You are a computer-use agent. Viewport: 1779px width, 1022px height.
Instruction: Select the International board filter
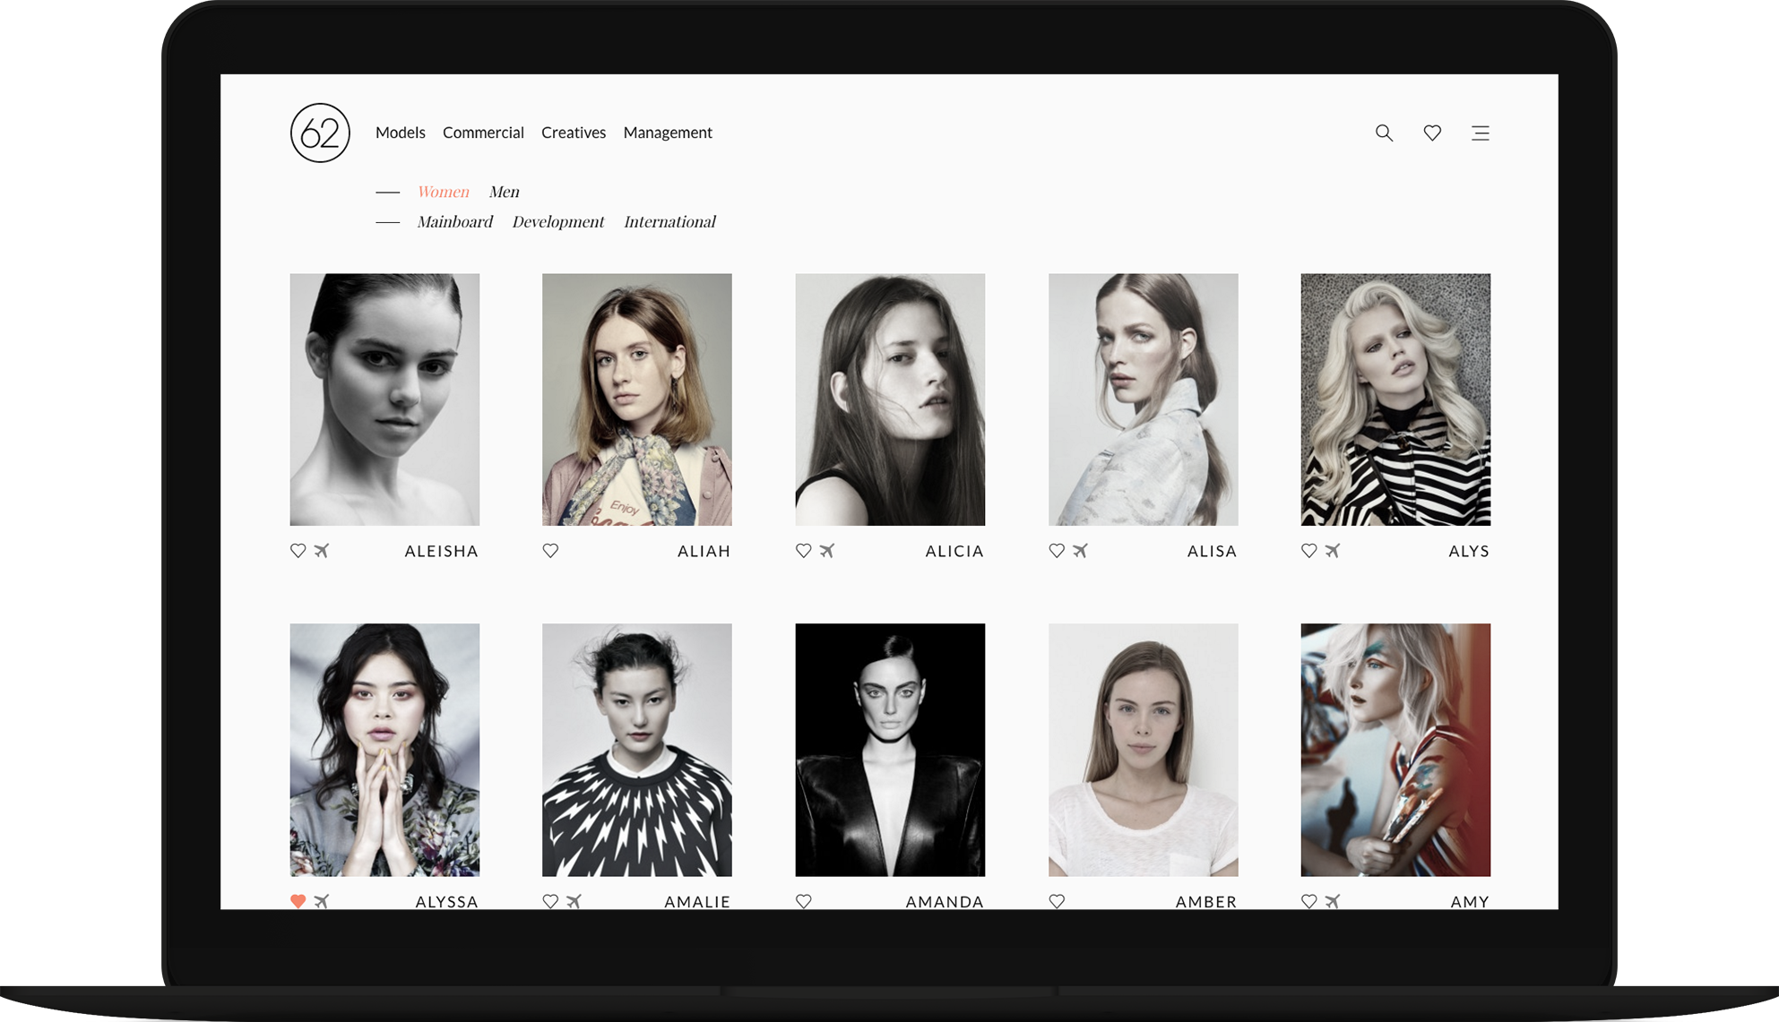[x=669, y=221]
